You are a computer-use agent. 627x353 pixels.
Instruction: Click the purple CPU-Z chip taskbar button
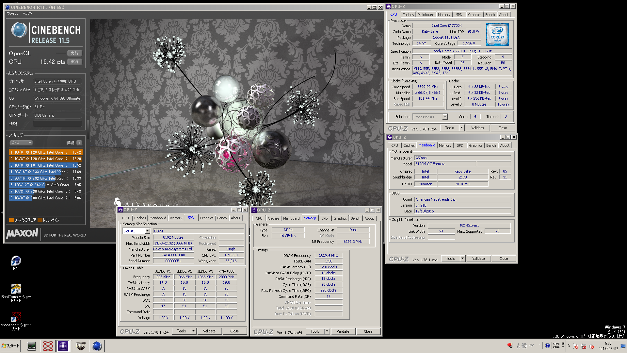click(63, 346)
